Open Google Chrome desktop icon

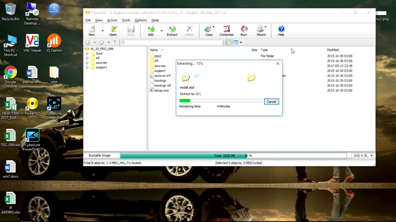[11, 77]
